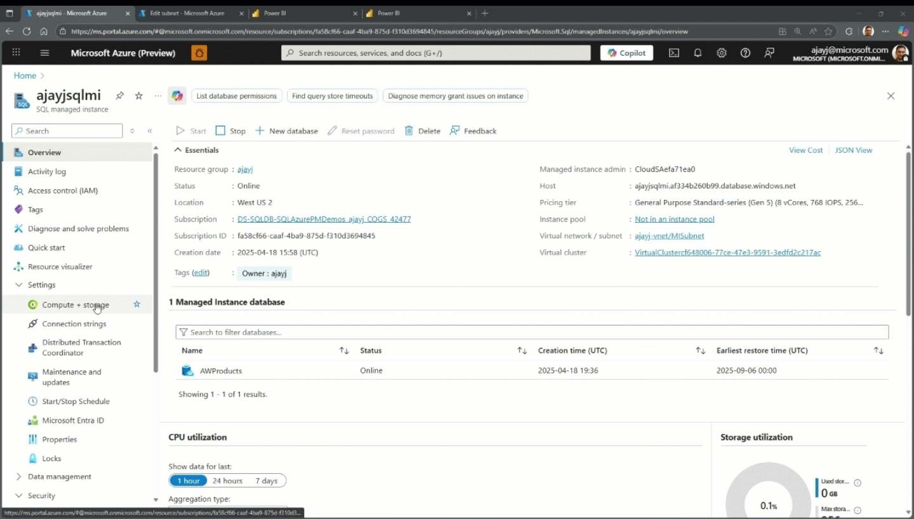
Task: Open Diagnose and solve problems
Action: [77, 228]
